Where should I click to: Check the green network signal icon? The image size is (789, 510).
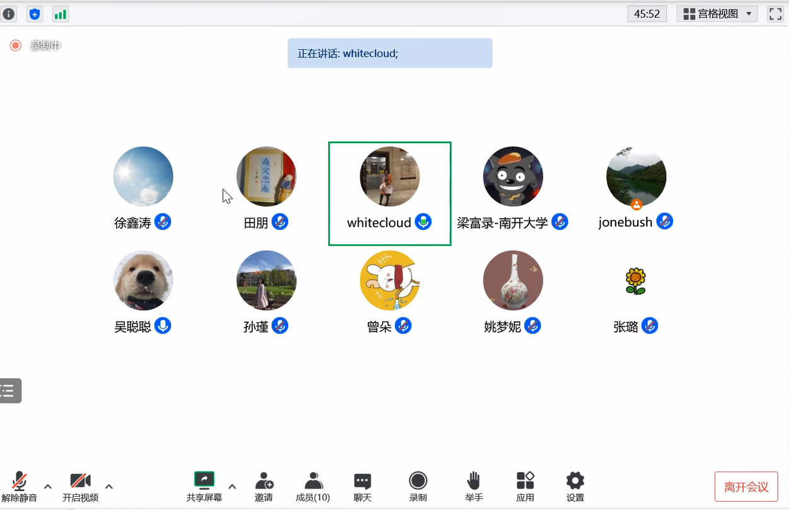click(x=60, y=14)
